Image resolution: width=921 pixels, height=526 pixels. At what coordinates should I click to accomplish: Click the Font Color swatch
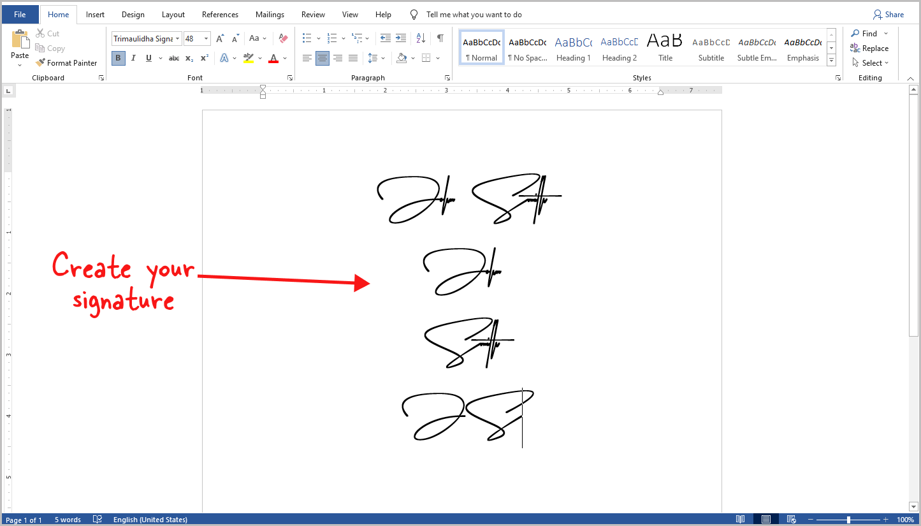273,58
